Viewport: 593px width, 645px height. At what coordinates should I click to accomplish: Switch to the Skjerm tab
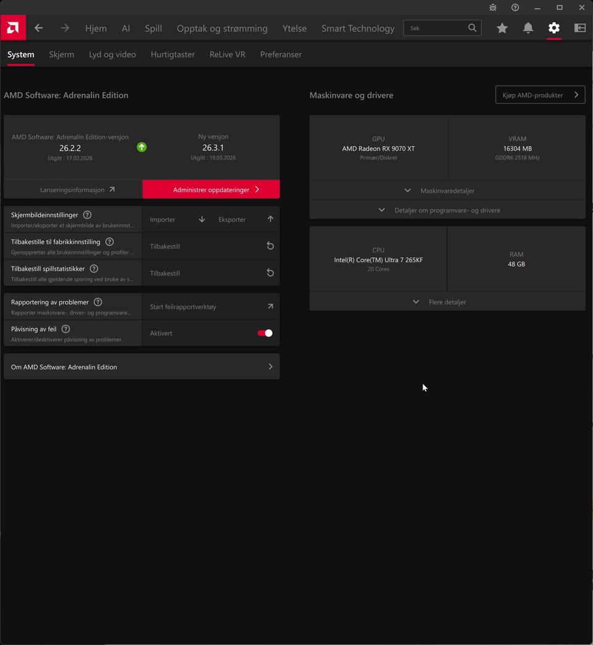coord(62,54)
